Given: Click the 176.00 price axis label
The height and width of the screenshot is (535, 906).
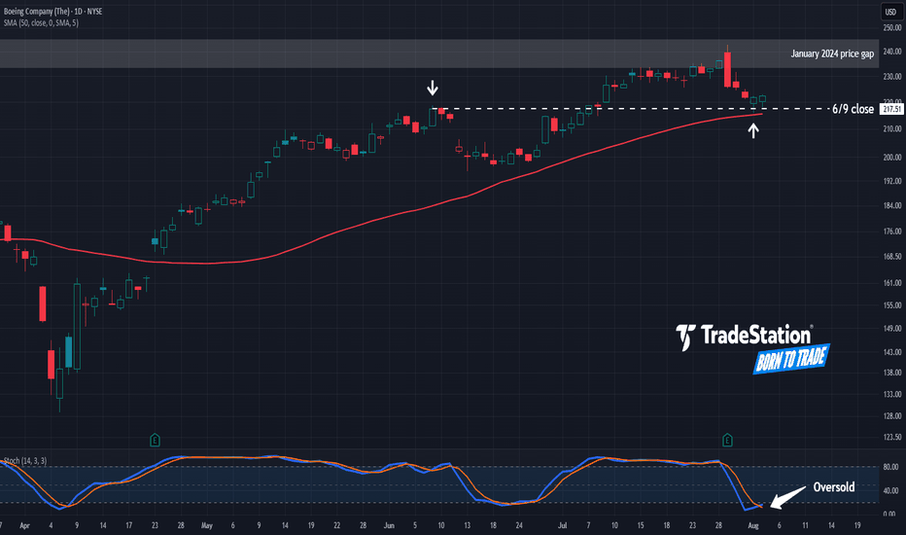Looking at the screenshot, I should coord(892,232).
